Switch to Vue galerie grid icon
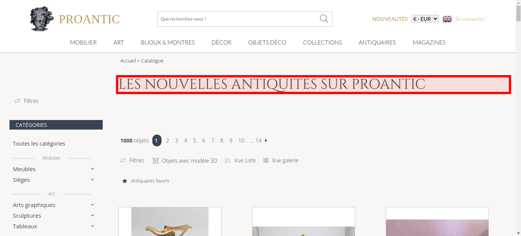Viewport: 521px width, 236px height. (266, 160)
